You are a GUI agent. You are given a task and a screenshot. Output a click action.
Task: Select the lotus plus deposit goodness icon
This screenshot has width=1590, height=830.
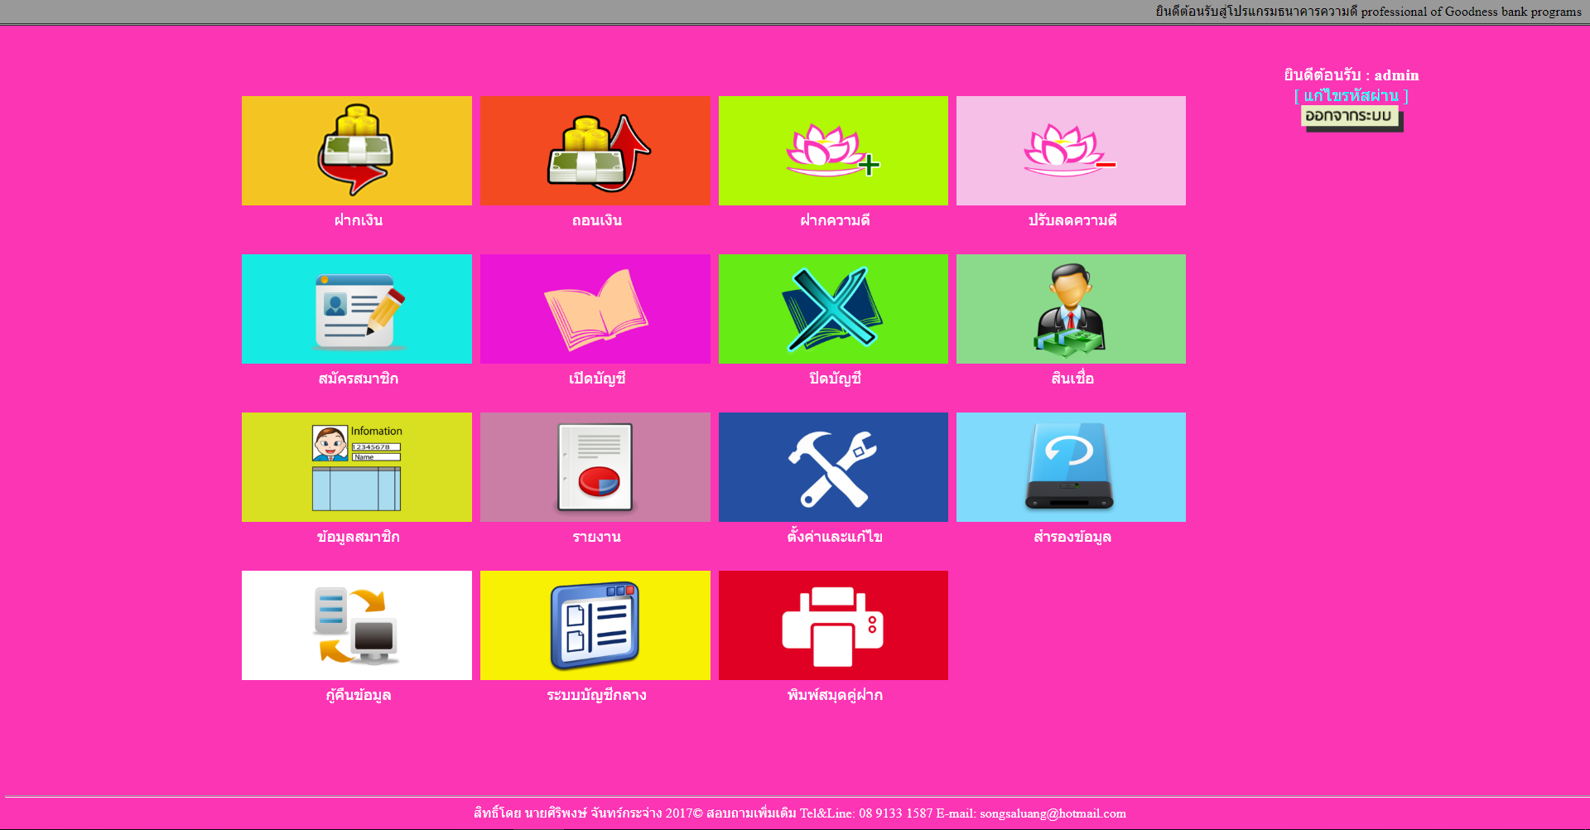coord(833,151)
